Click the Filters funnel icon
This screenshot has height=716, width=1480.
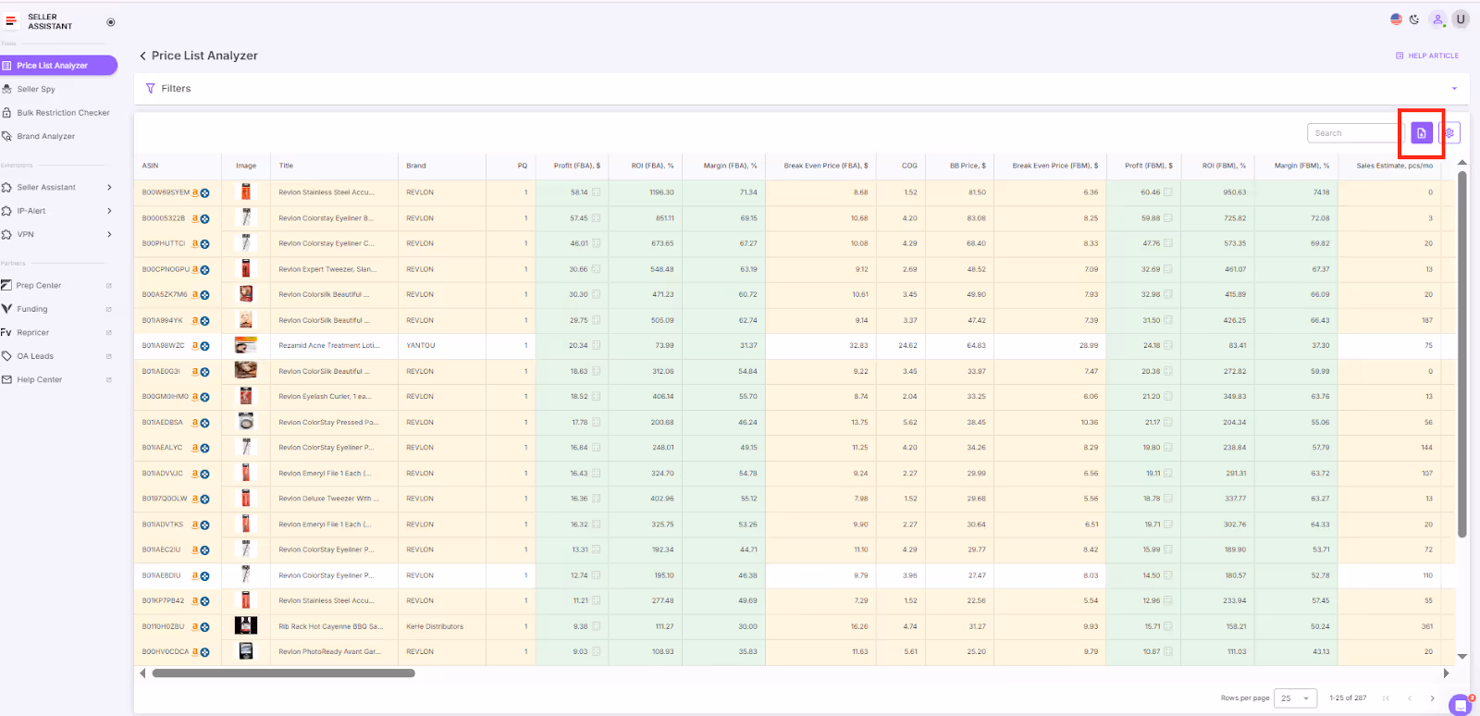151,89
